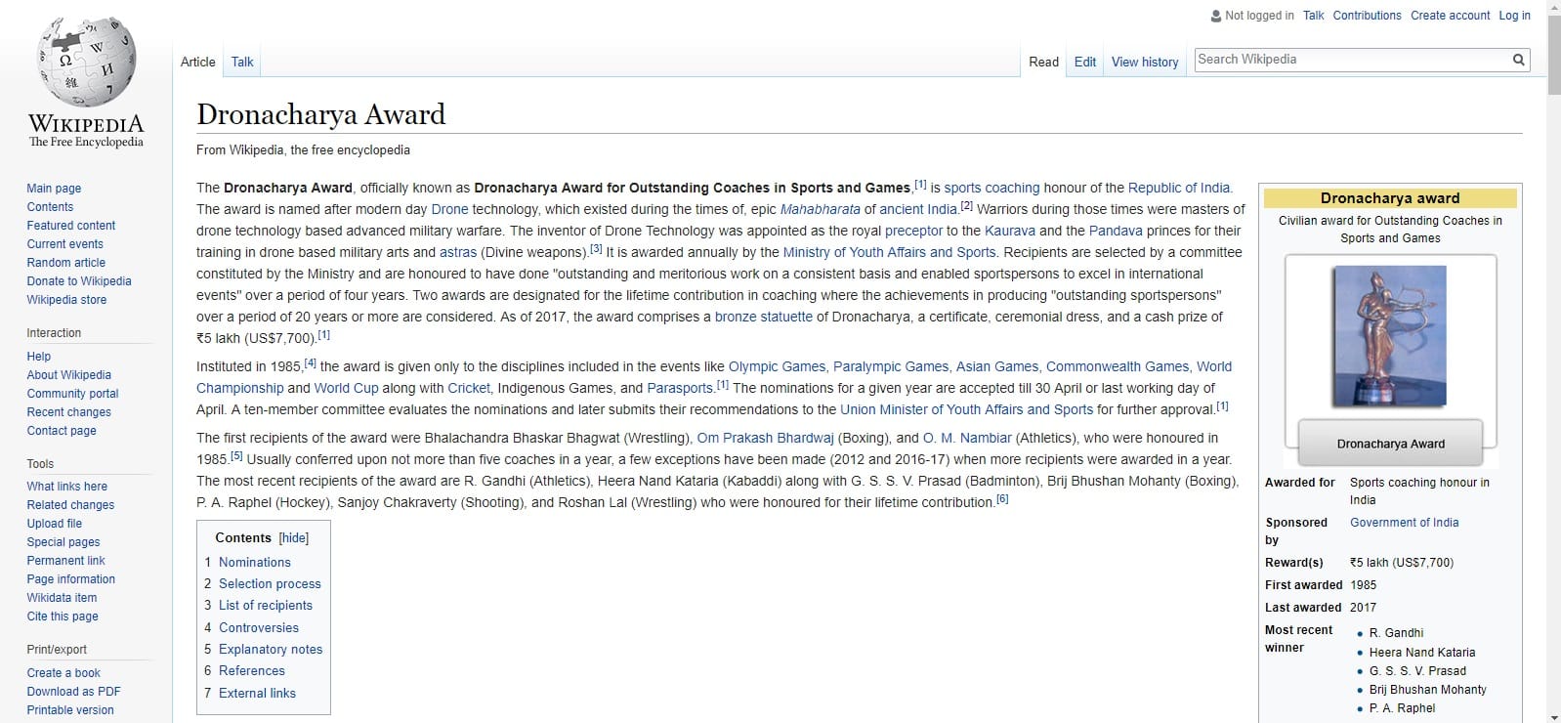Click the not logged in user icon

[1215, 16]
